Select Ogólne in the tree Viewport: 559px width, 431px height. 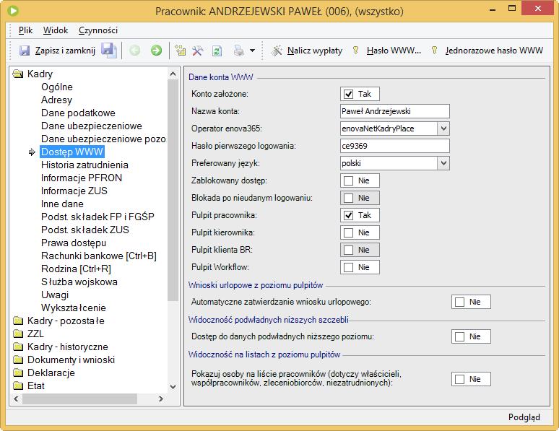click(x=57, y=87)
